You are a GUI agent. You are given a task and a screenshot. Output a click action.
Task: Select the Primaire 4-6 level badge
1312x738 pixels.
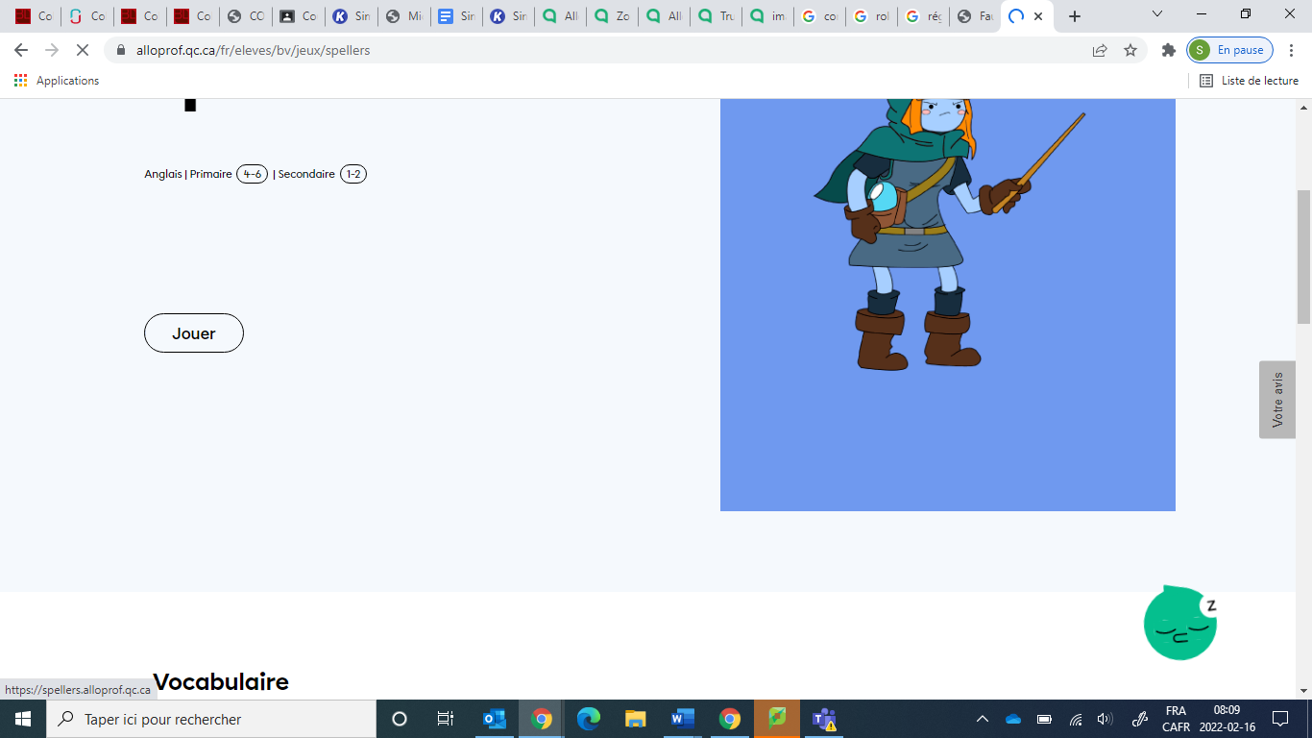[x=252, y=174]
